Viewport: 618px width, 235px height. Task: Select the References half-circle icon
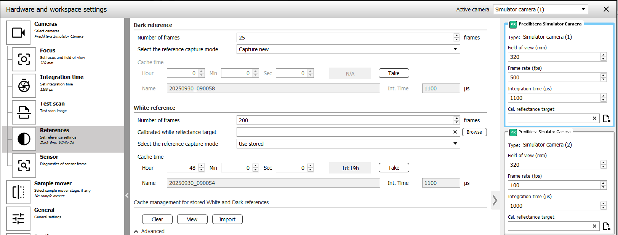[x=24, y=139]
